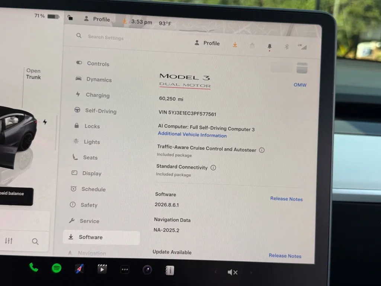Open Profile in the top status bar
The width and height of the screenshot is (381, 286).
tap(97, 19)
